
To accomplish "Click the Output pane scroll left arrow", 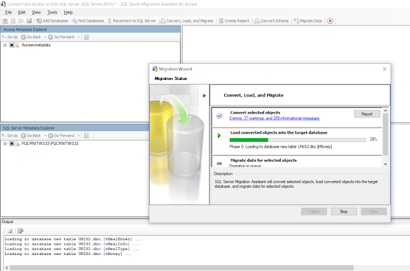I will [x=6, y=268].
